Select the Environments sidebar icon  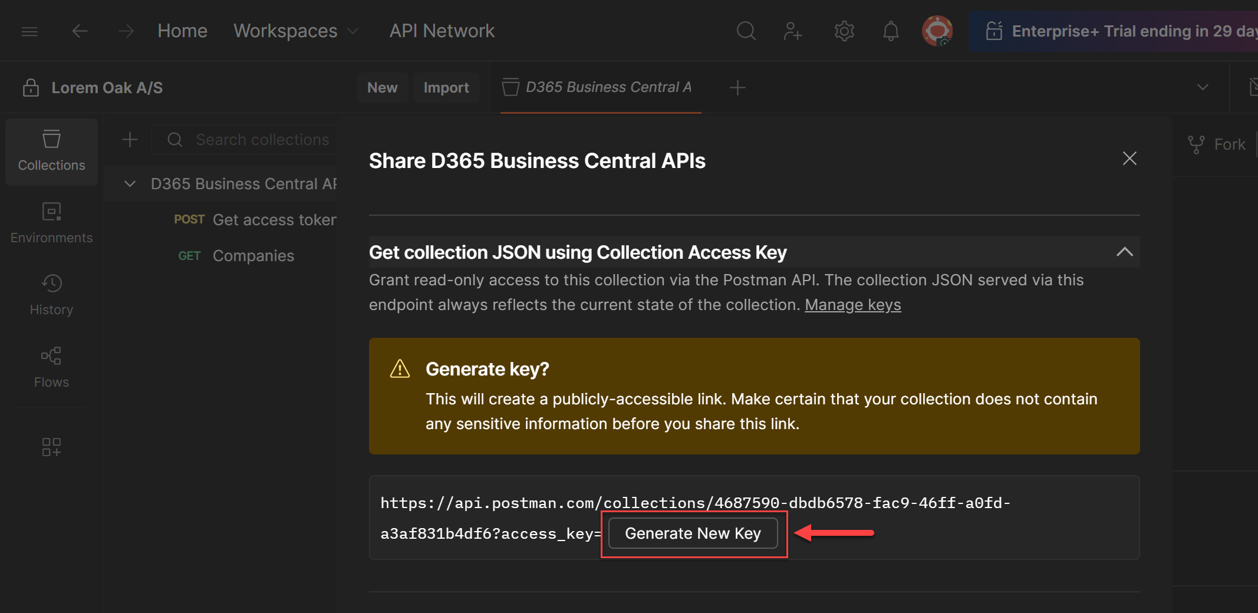51,223
